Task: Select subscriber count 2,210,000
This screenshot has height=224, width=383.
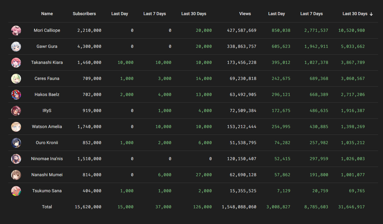Action: coord(89,30)
